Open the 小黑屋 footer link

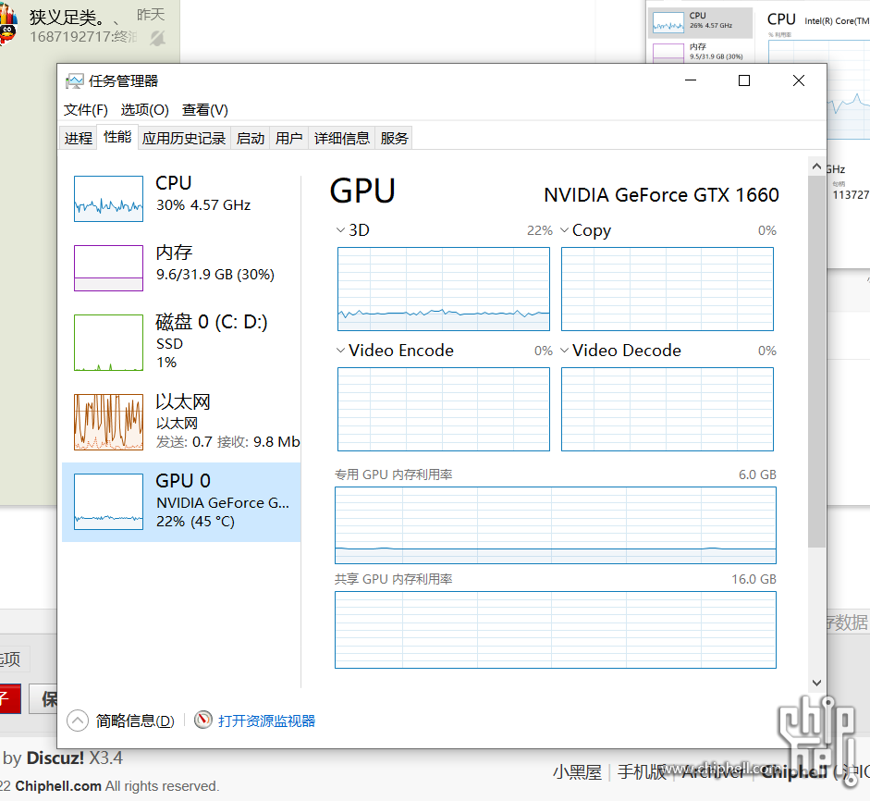pos(577,772)
